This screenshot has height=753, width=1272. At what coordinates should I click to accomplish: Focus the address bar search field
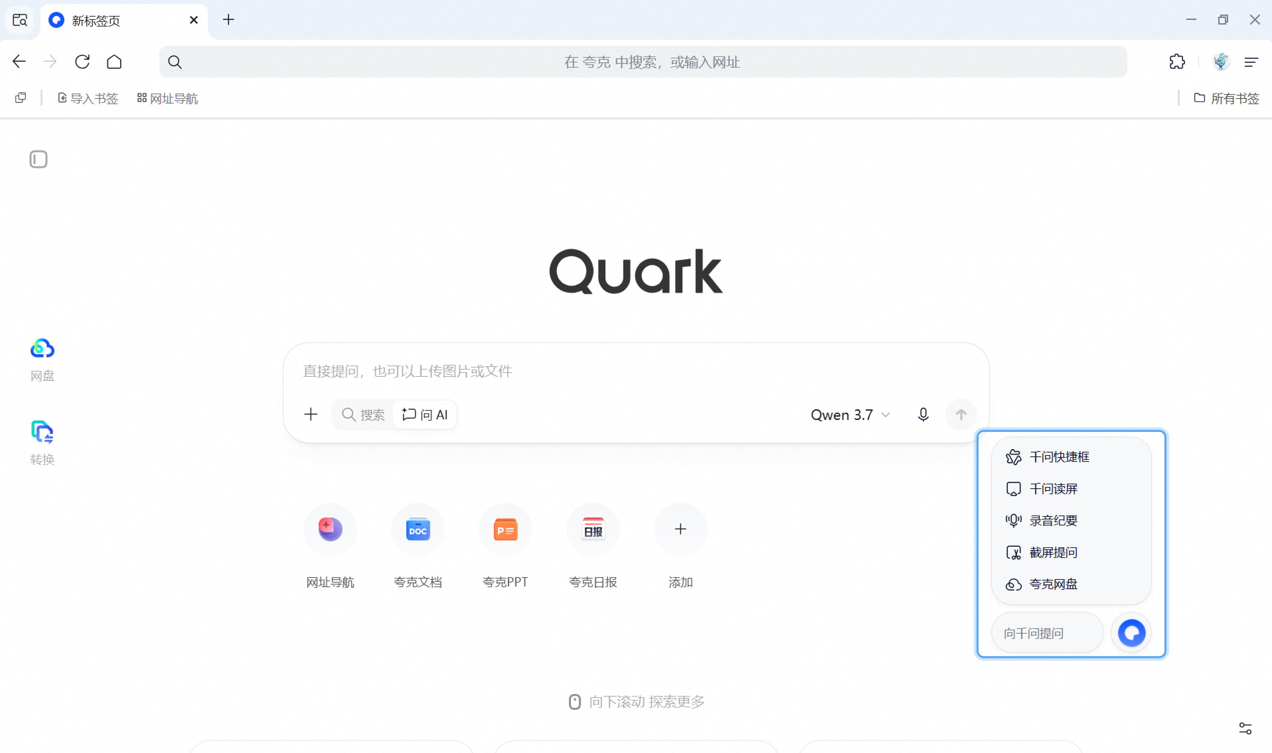pos(643,62)
